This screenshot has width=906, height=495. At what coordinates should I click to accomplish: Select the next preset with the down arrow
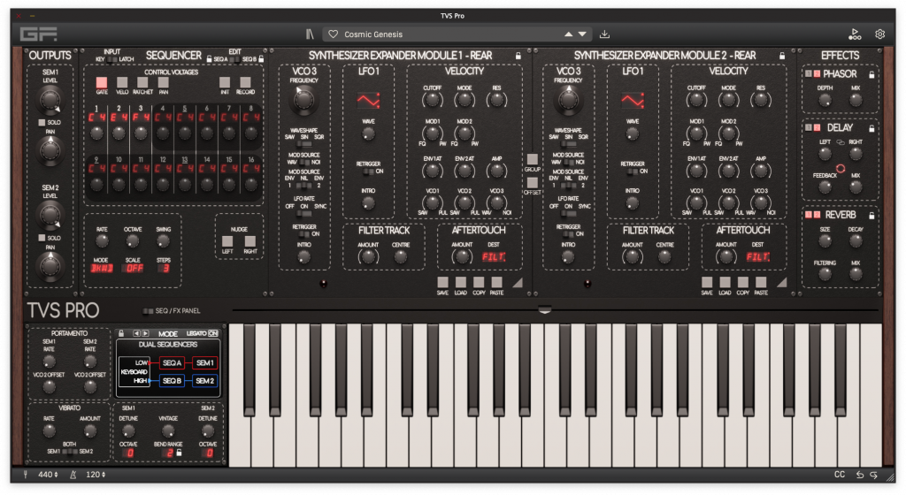[x=582, y=34]
